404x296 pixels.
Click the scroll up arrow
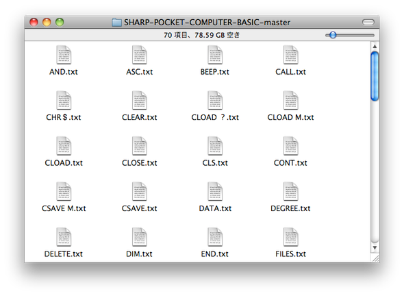click(x=375, y=47)
